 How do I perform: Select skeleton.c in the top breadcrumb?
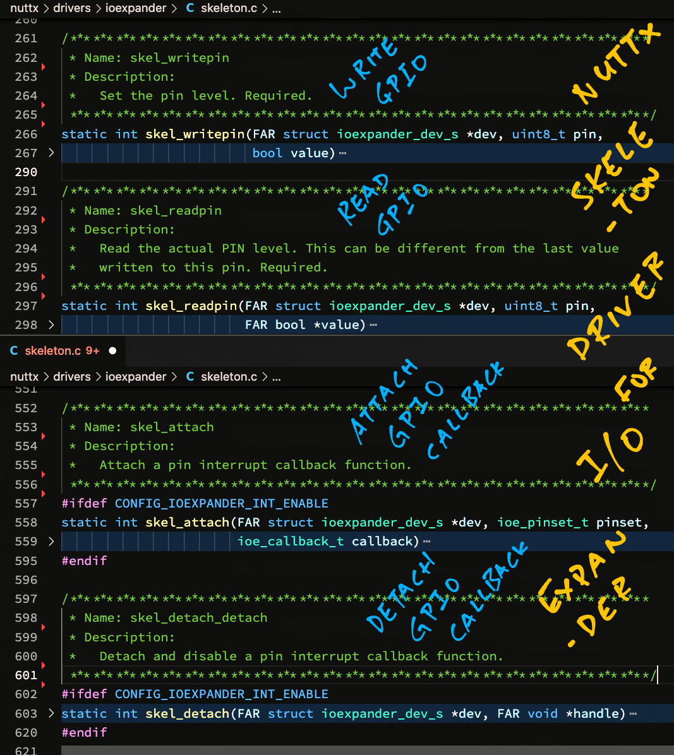pyautogui.click(x=229, y=8)
